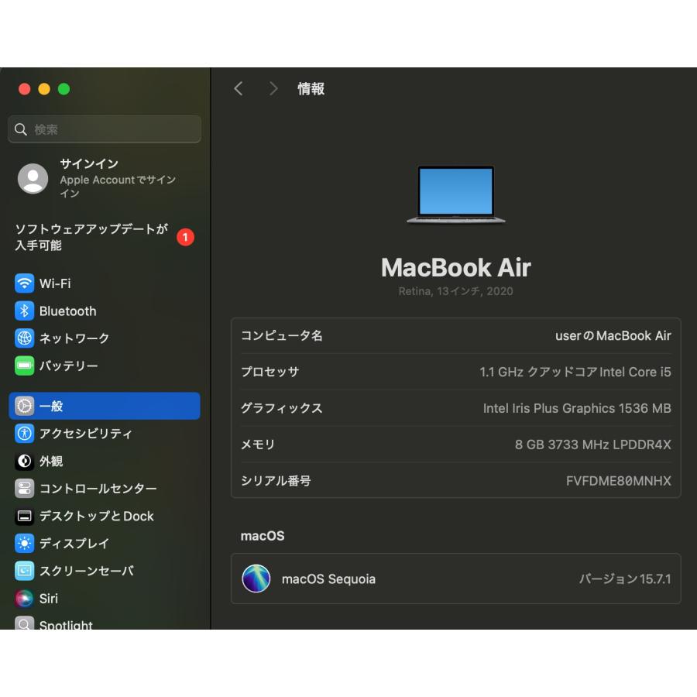Go back using the left chevron arrow

(239, 88)
